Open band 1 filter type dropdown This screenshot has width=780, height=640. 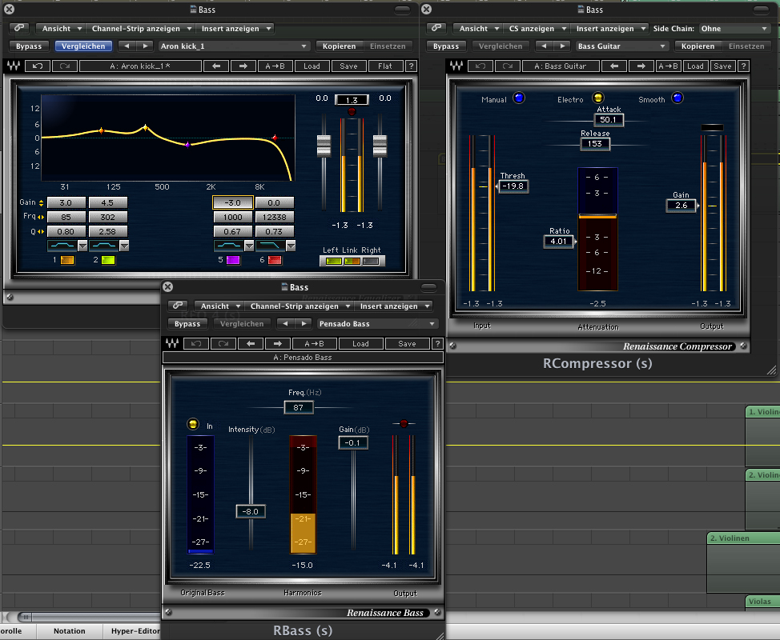tap(82, 246)
